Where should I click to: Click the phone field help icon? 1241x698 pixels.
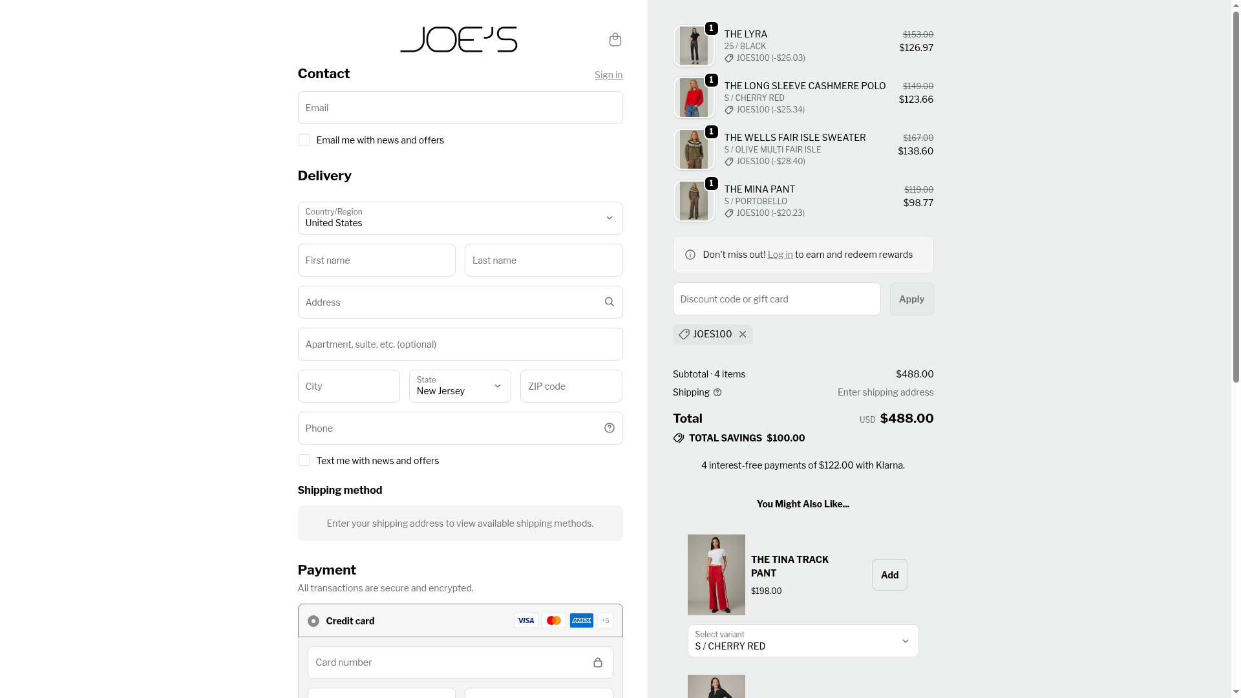(609, 428)
